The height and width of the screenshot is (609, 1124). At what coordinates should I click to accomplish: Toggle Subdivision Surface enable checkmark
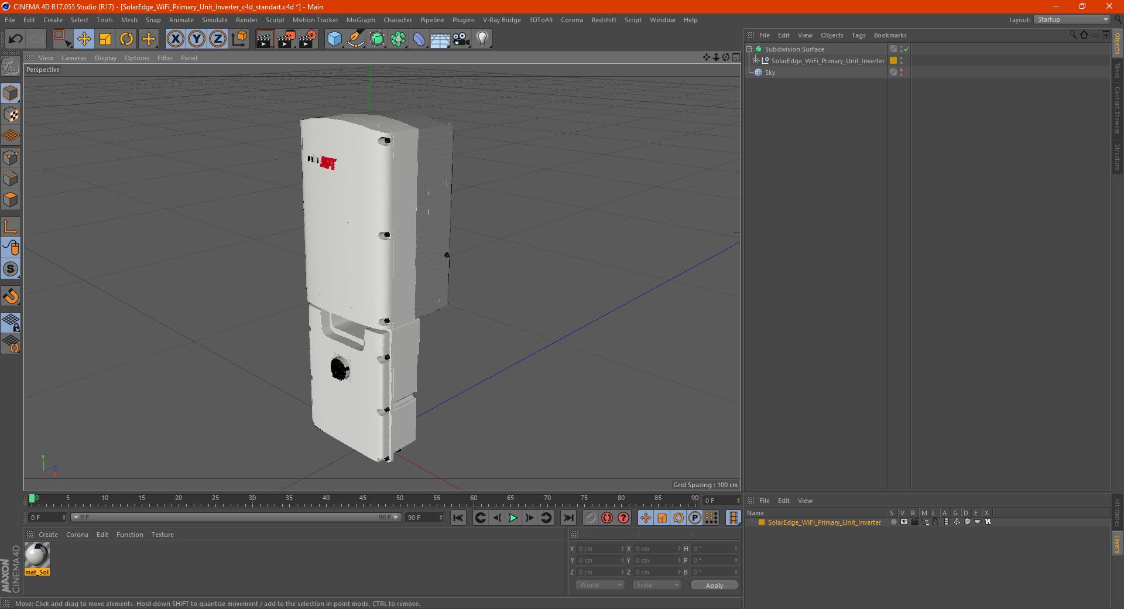tap(906, 49)
